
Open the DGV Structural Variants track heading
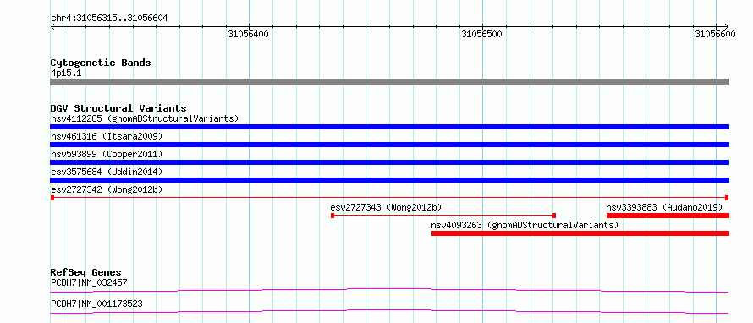(118, 108)
